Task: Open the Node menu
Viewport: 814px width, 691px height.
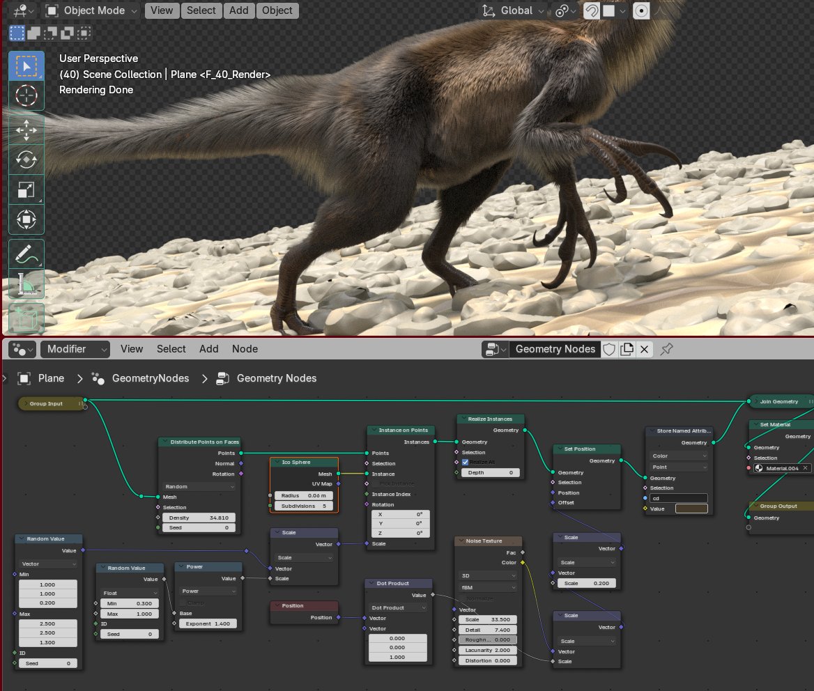Action: (245, 349)
